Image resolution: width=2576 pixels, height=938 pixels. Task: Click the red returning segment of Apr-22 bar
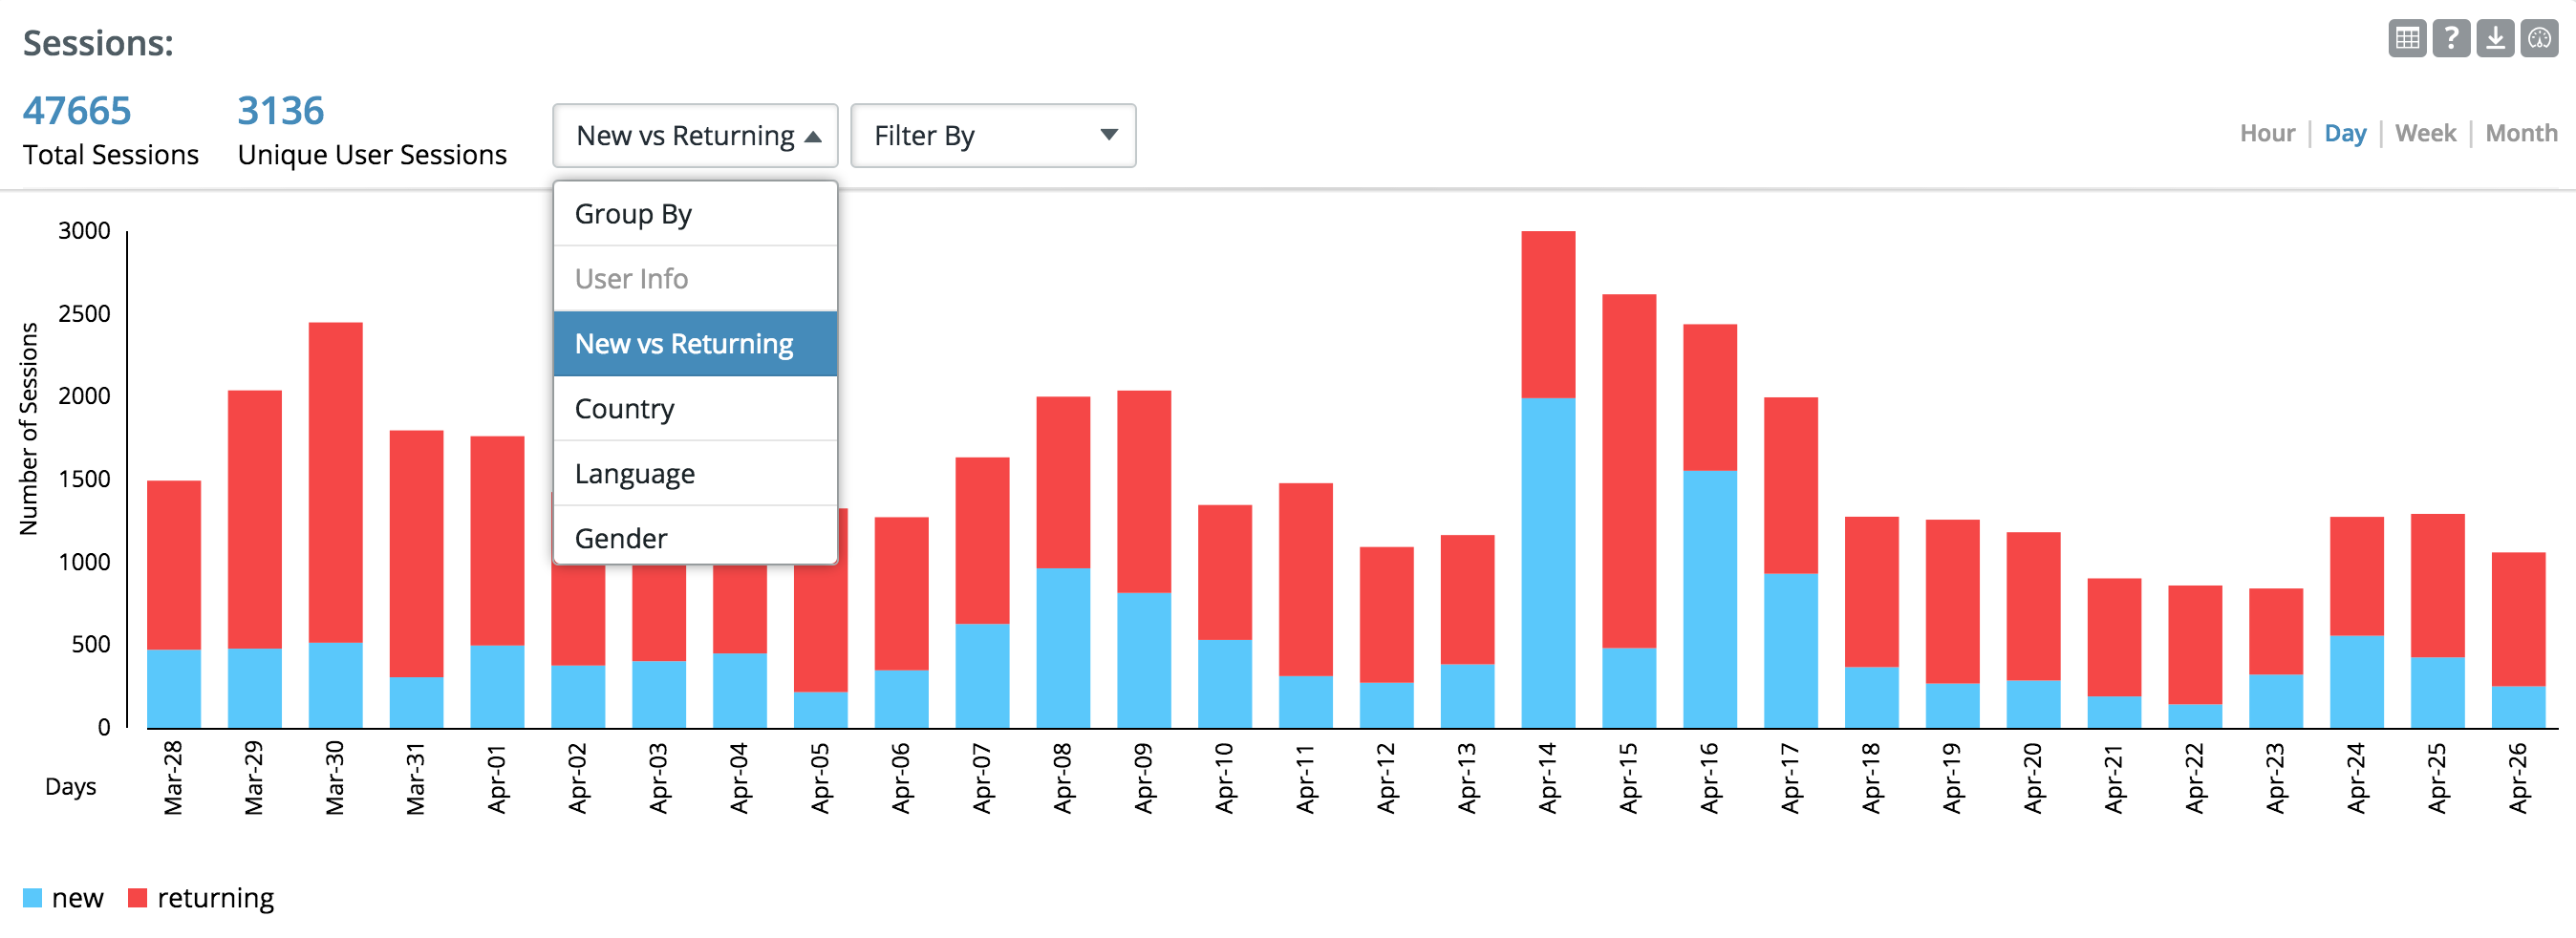[2195, 645]
